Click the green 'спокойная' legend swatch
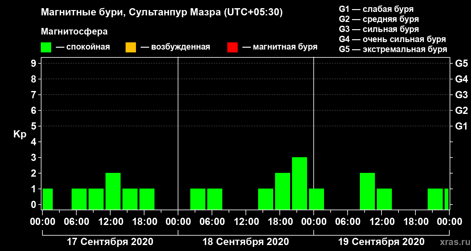 click(46, 47)
